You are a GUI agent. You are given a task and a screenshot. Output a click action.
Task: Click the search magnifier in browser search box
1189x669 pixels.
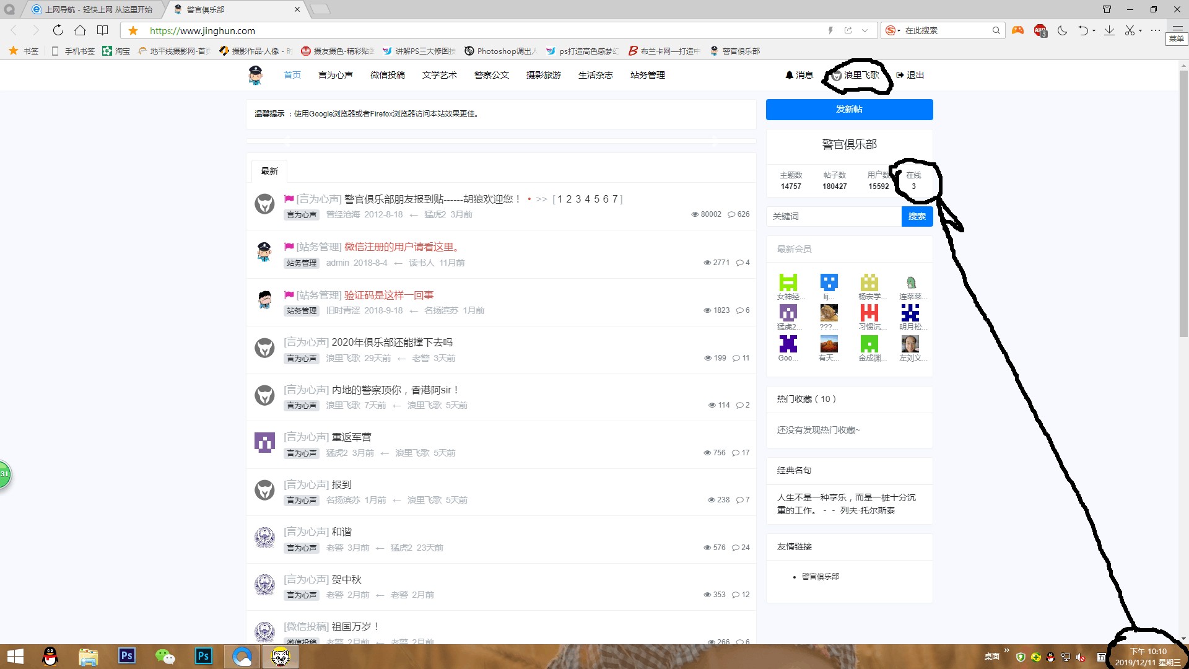pos(996,30)
